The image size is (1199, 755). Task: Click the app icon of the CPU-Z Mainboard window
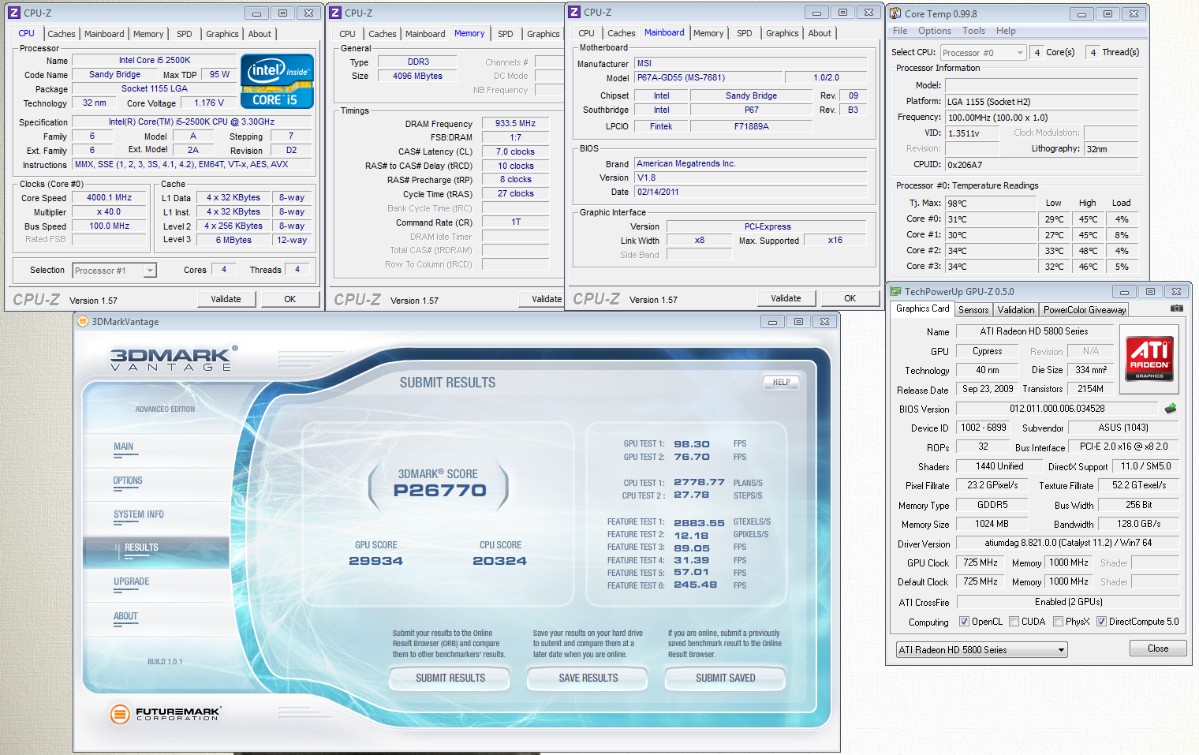tap(574, 12)
